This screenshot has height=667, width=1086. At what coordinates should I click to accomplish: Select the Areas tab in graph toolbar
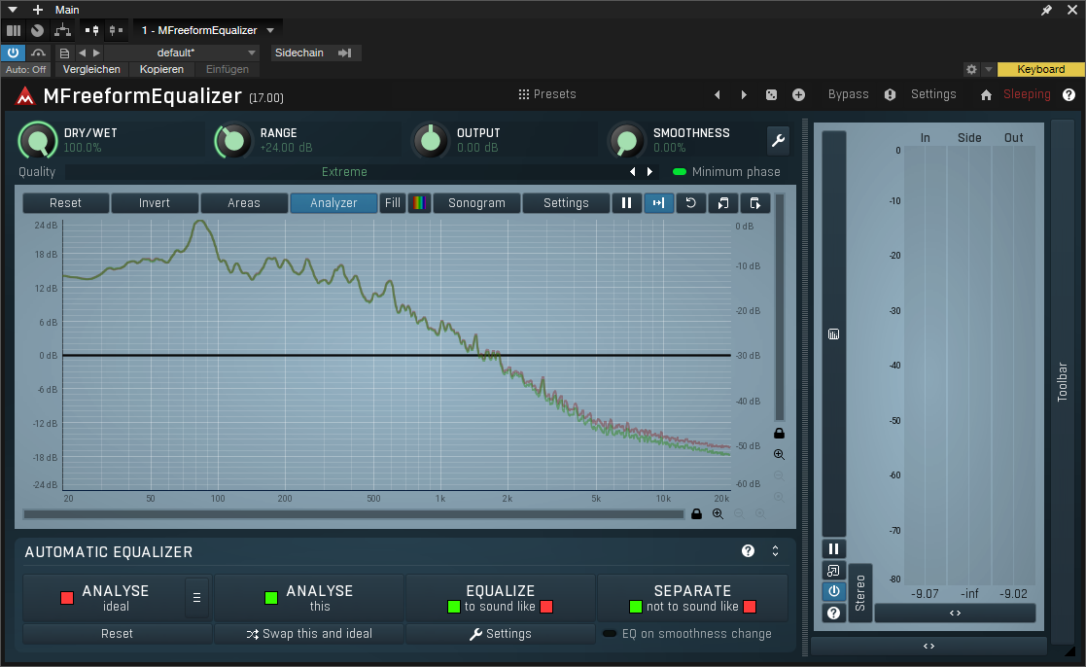(x=244, y=203)
